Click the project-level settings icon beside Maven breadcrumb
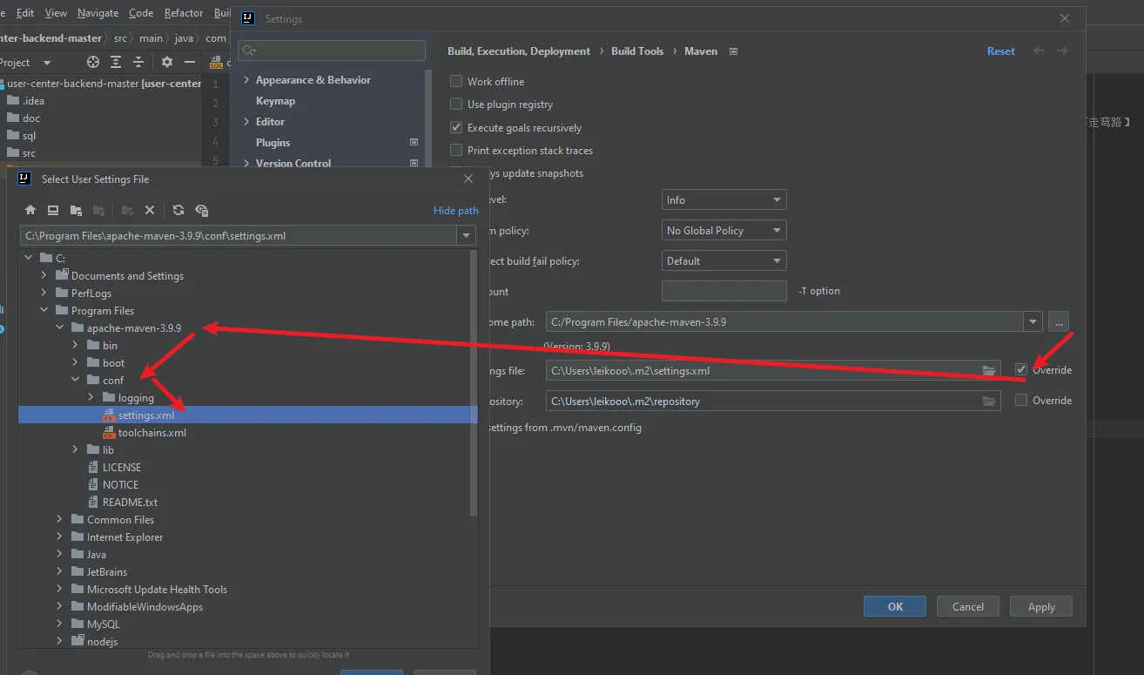Image resolution: width=1144 pixels, height=675 pixels. pos(733,51)
